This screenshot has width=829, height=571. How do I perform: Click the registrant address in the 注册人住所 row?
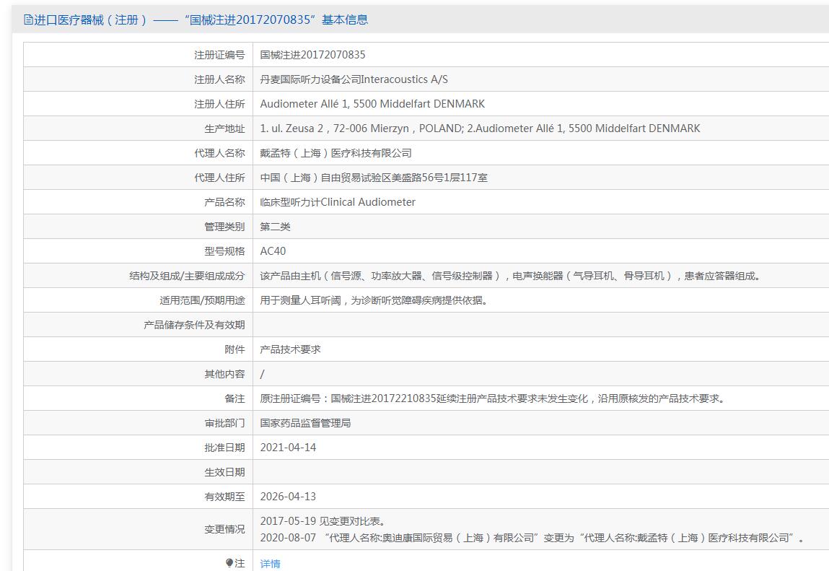click(372, 104)
